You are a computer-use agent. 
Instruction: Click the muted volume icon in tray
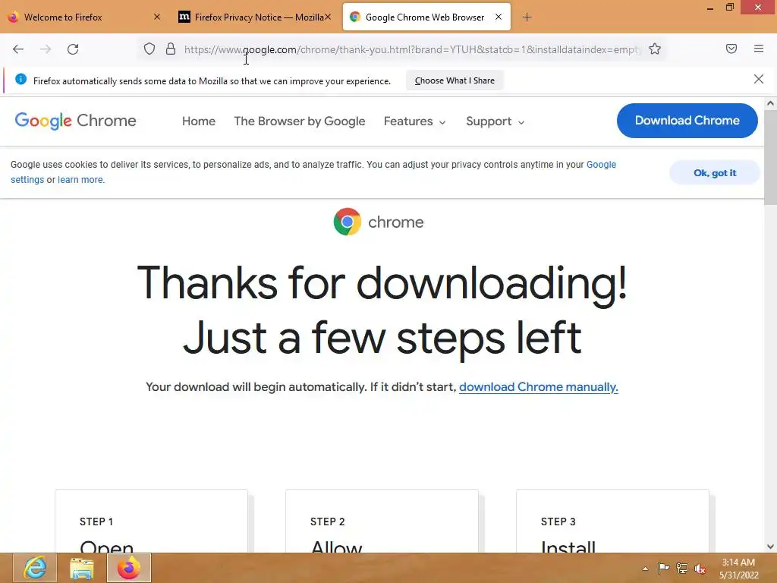pyautogui.click(x=700, y=568)
